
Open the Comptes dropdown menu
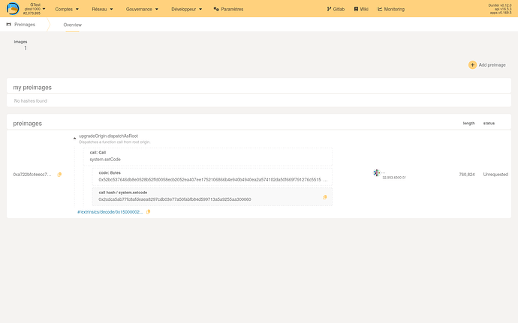coord(68,8)
